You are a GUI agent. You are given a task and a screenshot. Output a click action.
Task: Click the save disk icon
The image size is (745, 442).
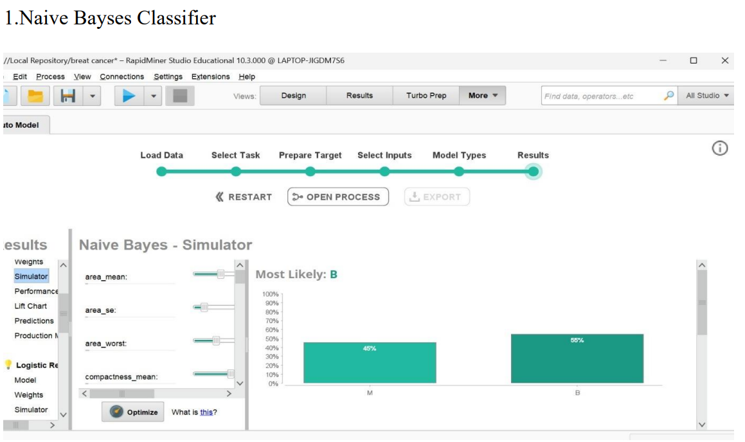pos(69,96)
